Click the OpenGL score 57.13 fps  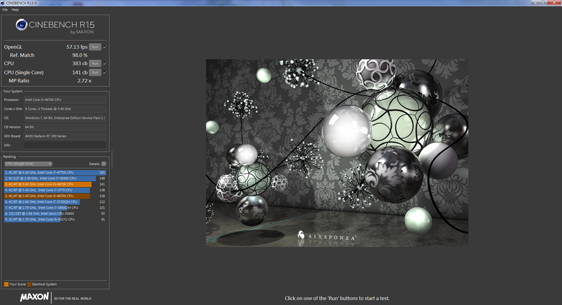click(x=77, y=47)
